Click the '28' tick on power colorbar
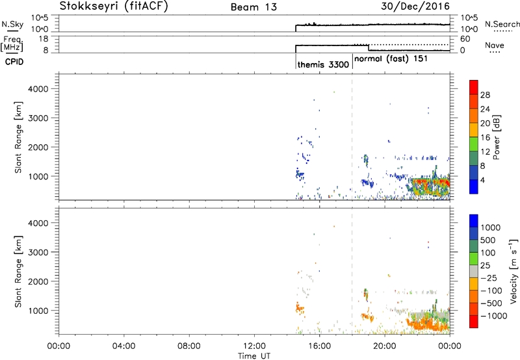 pyautogui.click(x=485, y=95)
